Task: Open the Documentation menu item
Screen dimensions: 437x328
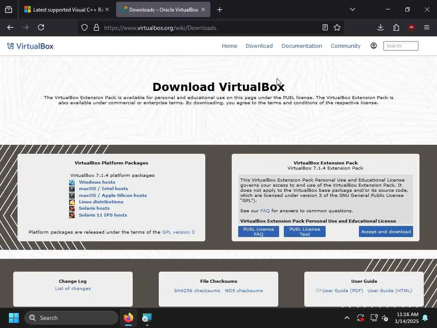Action: [302, 46]
